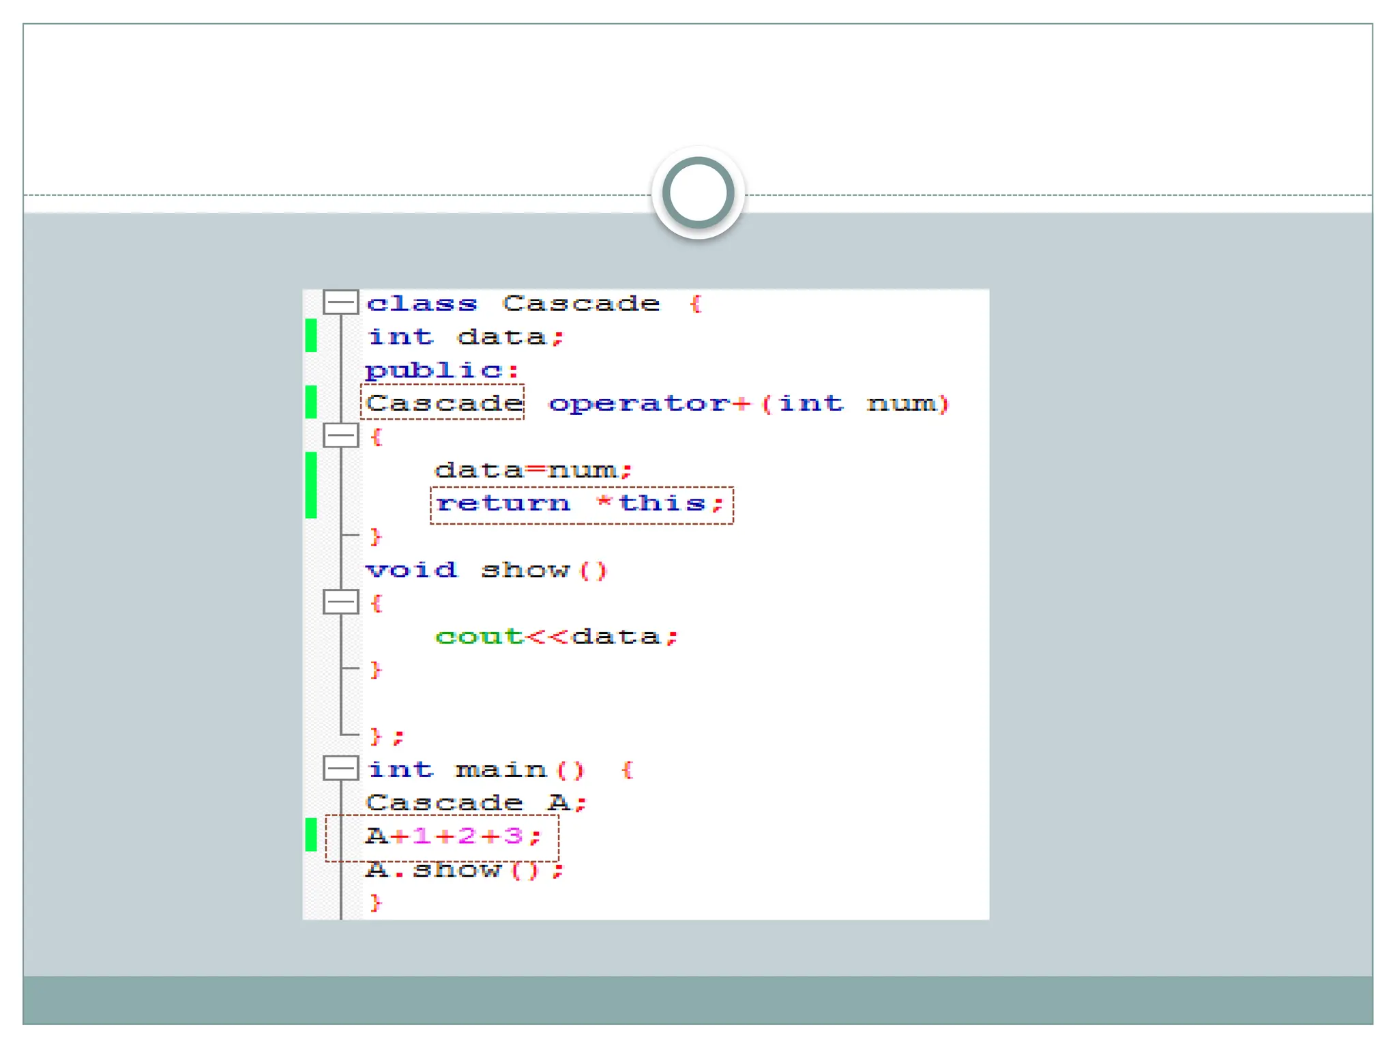Click the boxed 'return *this;' statement

click(x=581, y=505)
